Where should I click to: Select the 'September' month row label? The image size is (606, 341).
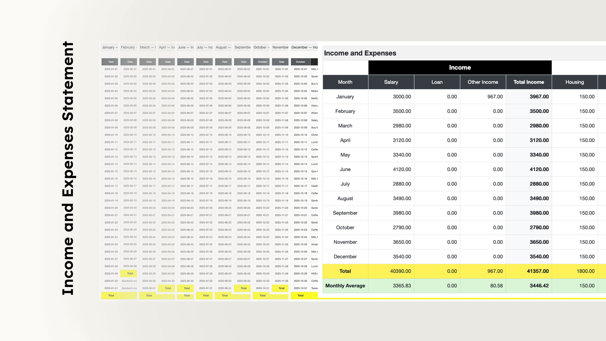pos(345,213)
